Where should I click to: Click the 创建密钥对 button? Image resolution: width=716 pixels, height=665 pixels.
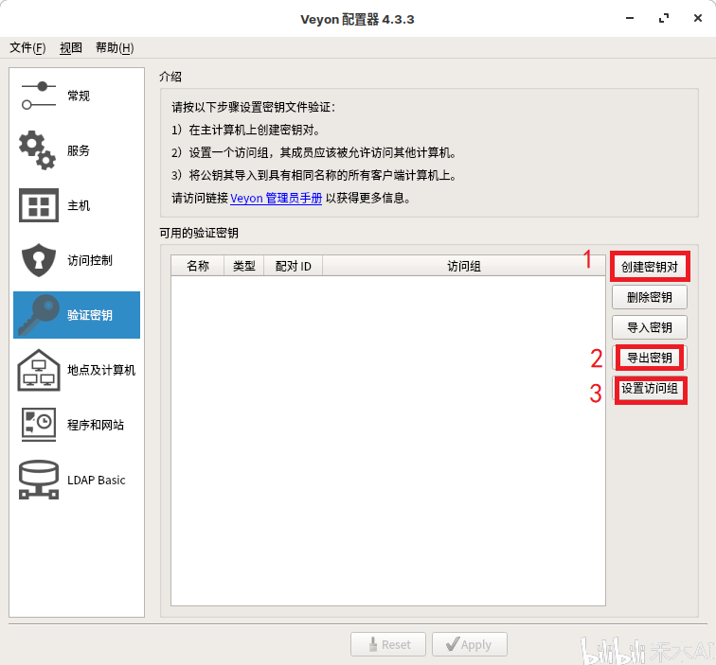tap(650, 267)
